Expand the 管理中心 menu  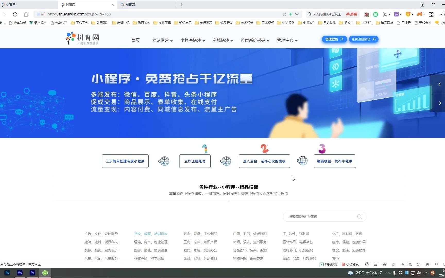287,40
